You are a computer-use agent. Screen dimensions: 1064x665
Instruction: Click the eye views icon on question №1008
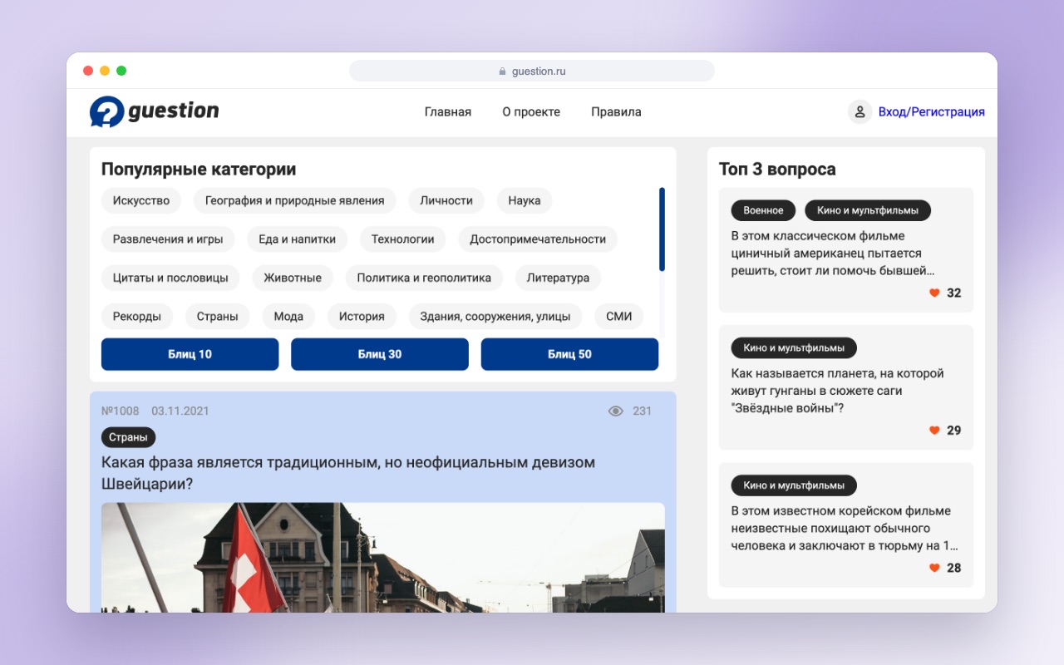coord(616,411)
